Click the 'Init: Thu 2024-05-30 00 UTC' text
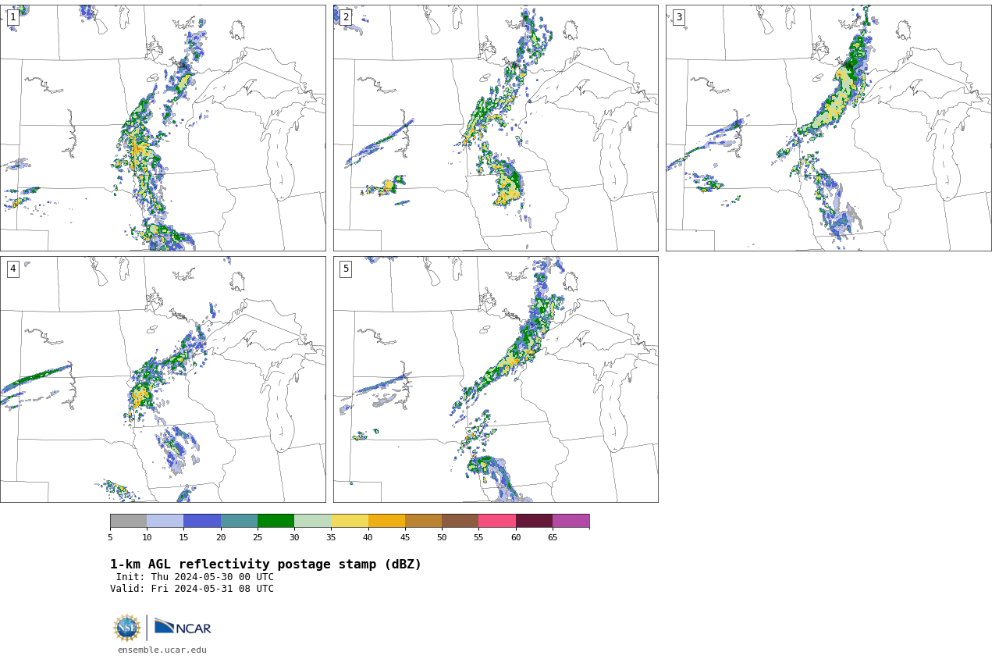999x659 pixels. pos(195,577)
